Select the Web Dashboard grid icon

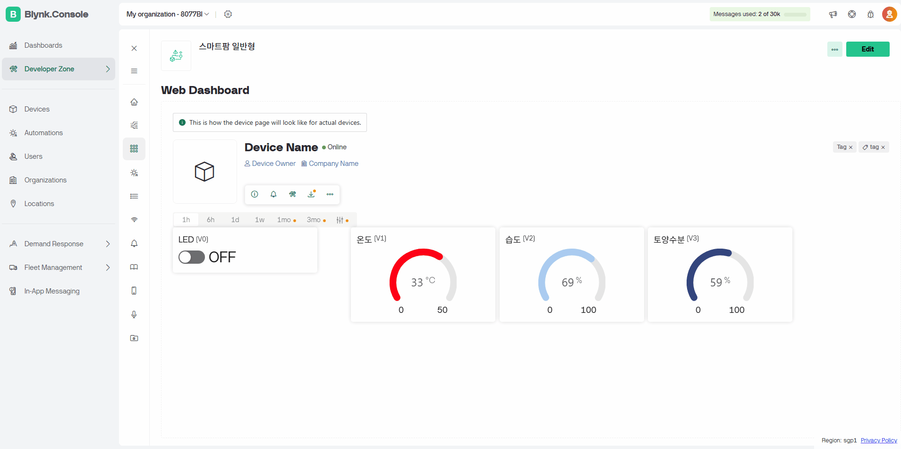click(x=134, y=149)
